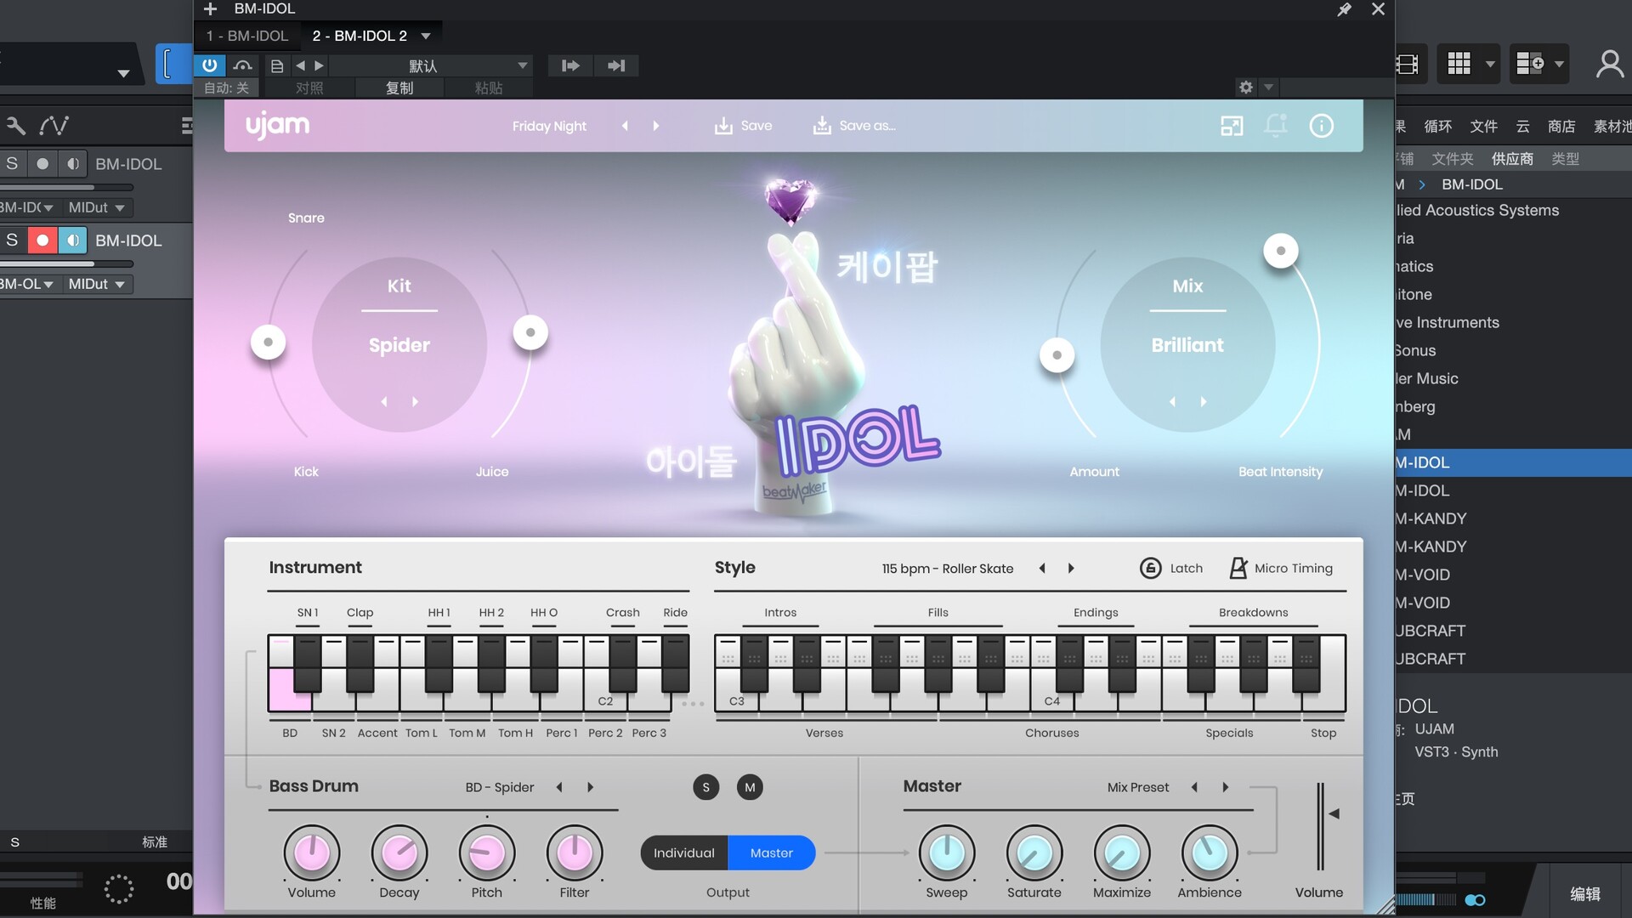
Task: Open the 文件 browser tab
Action: pyautogui.click(x=1483, y=126)
